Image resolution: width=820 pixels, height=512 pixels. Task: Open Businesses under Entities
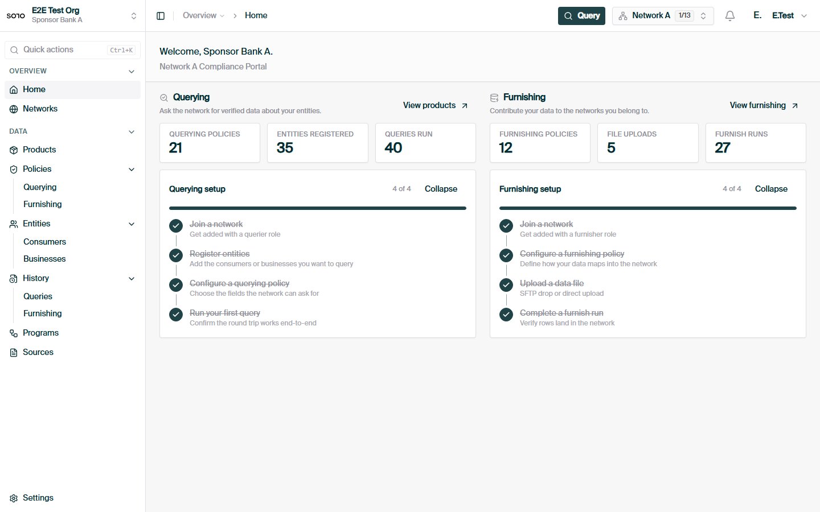44,259
